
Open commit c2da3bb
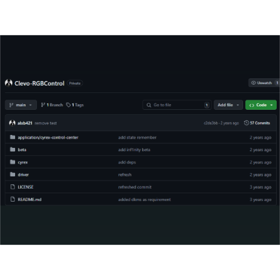(x=211, y=123)
